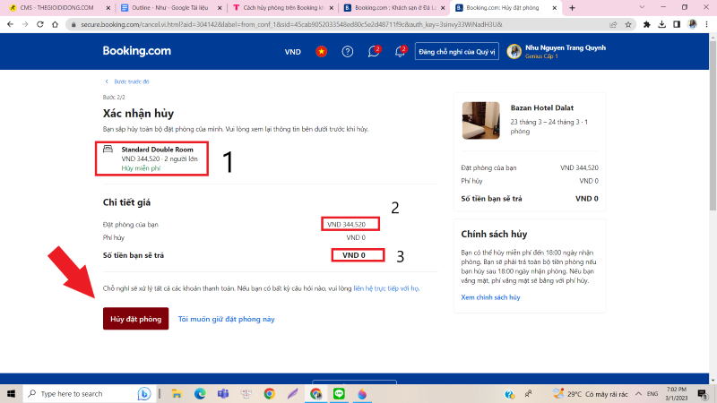Image resolution: width=717 pixels, height=403 pixels.
Task: Open the notifications bell icon
Action: [400, 52]
